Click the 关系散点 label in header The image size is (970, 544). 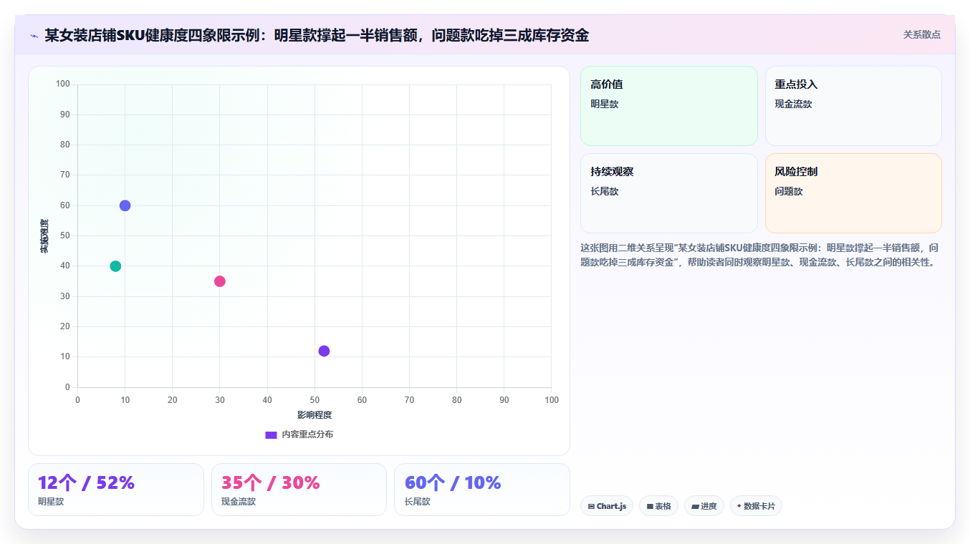[x=921, y=34]
